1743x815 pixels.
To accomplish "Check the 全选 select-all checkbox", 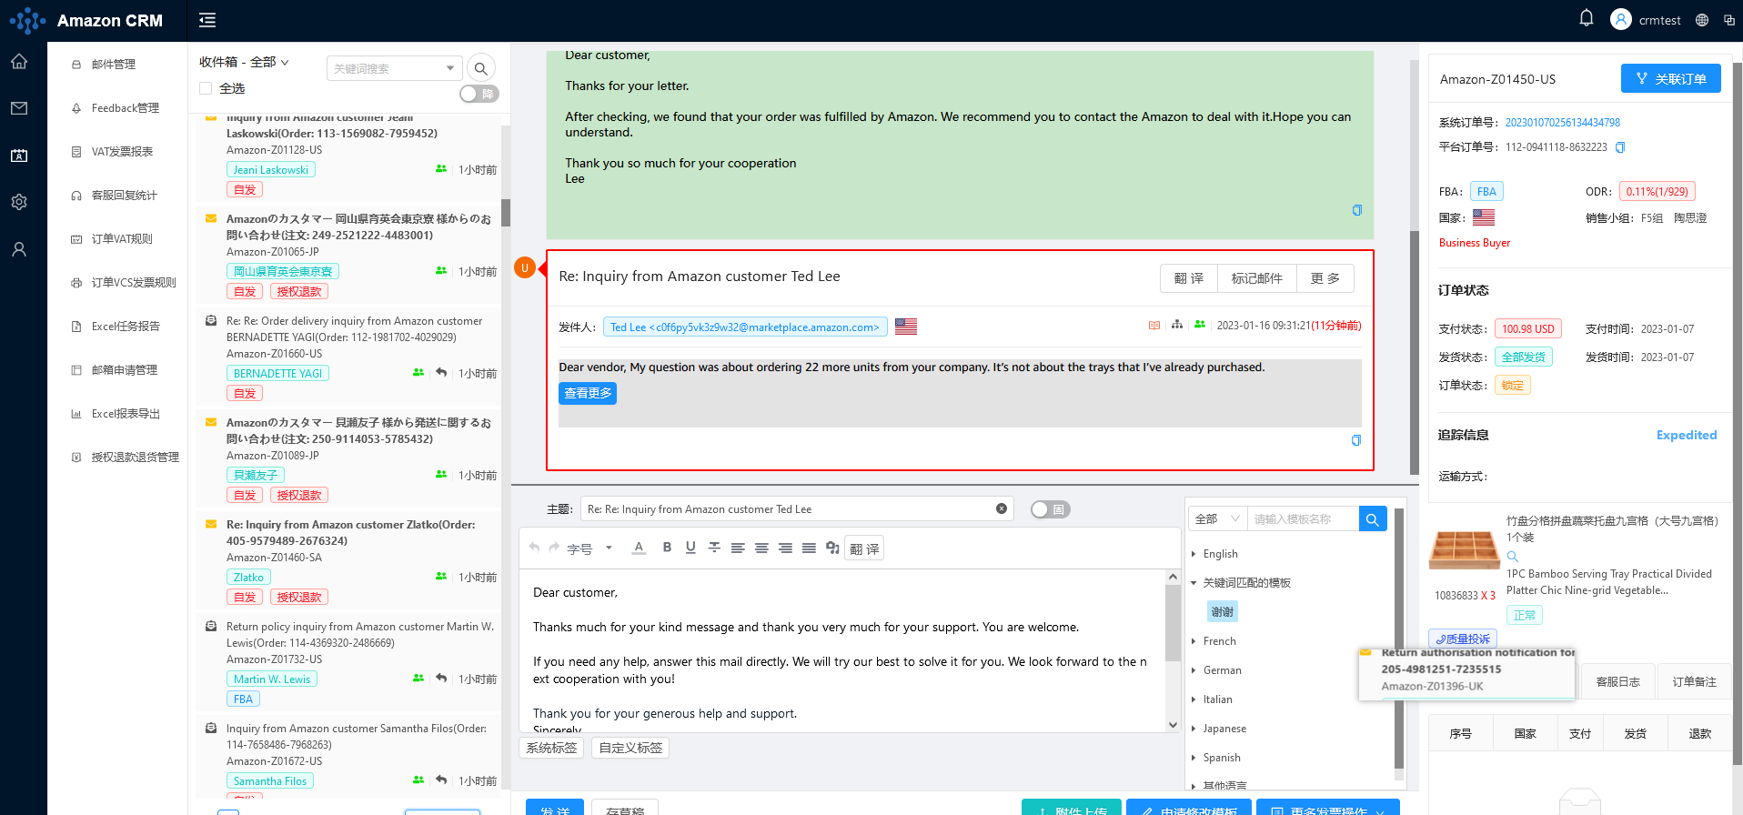I will click(x=206, y=88).
